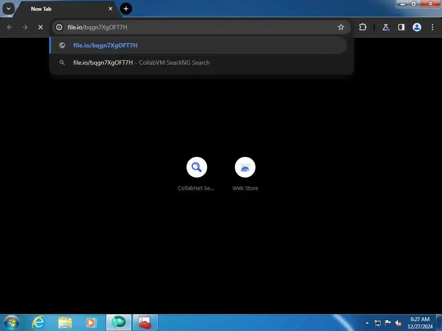Open the tab search dropdown arrow
The width and height of the screenshot is (442, 331).
point(9,9)
